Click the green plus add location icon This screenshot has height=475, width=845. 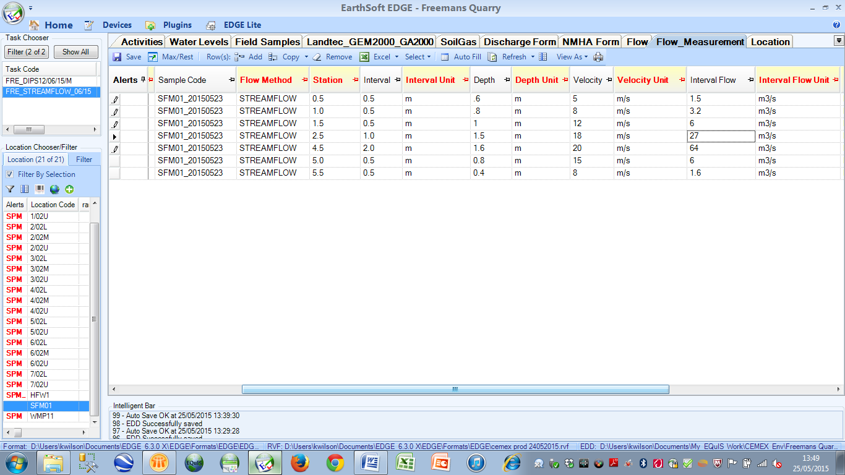click(69, 189)
